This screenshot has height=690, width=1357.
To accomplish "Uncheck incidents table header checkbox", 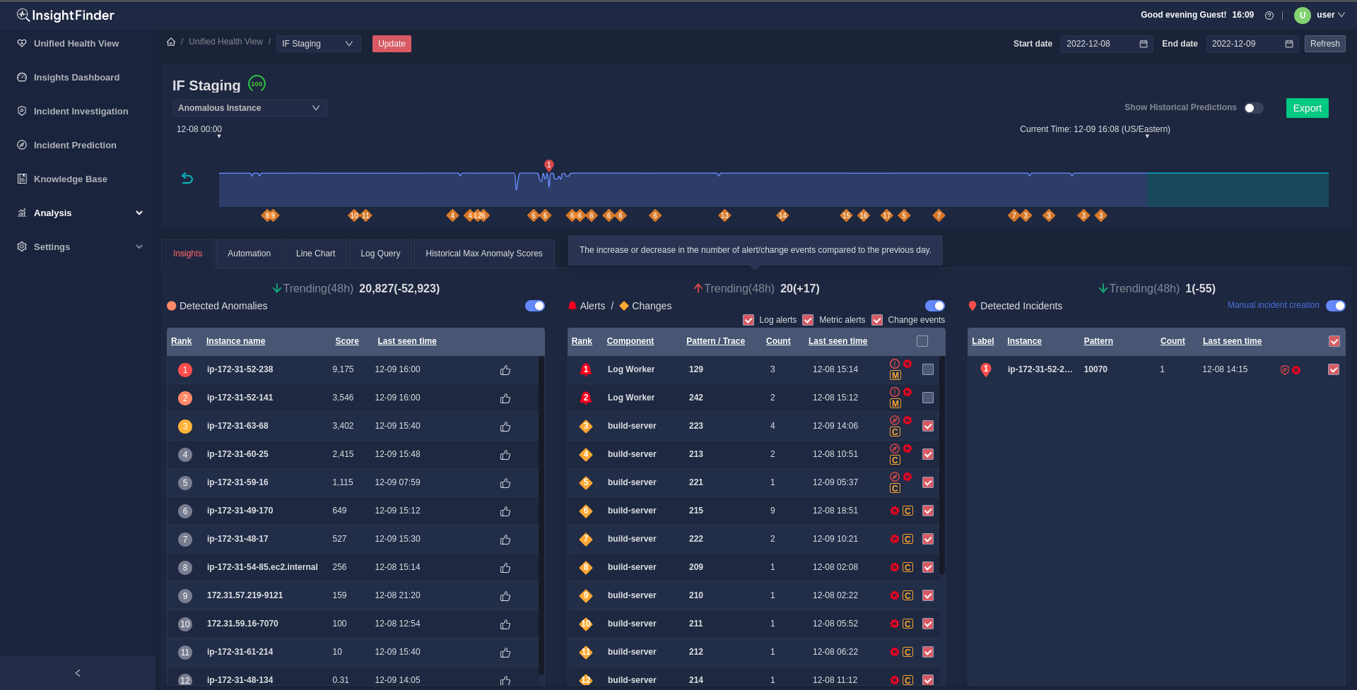I will (x=1334, y=341).
